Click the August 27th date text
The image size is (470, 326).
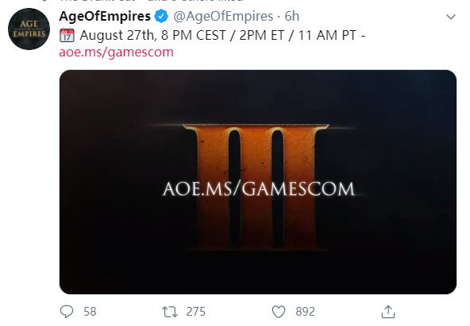pyautogui.click(x=118, y=35)
